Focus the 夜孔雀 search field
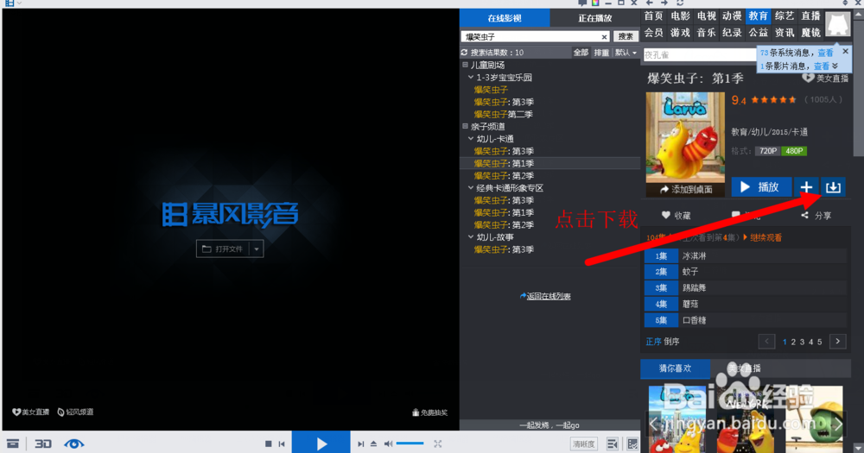Viewport: 864px width, 453px height. coord(700,55)
